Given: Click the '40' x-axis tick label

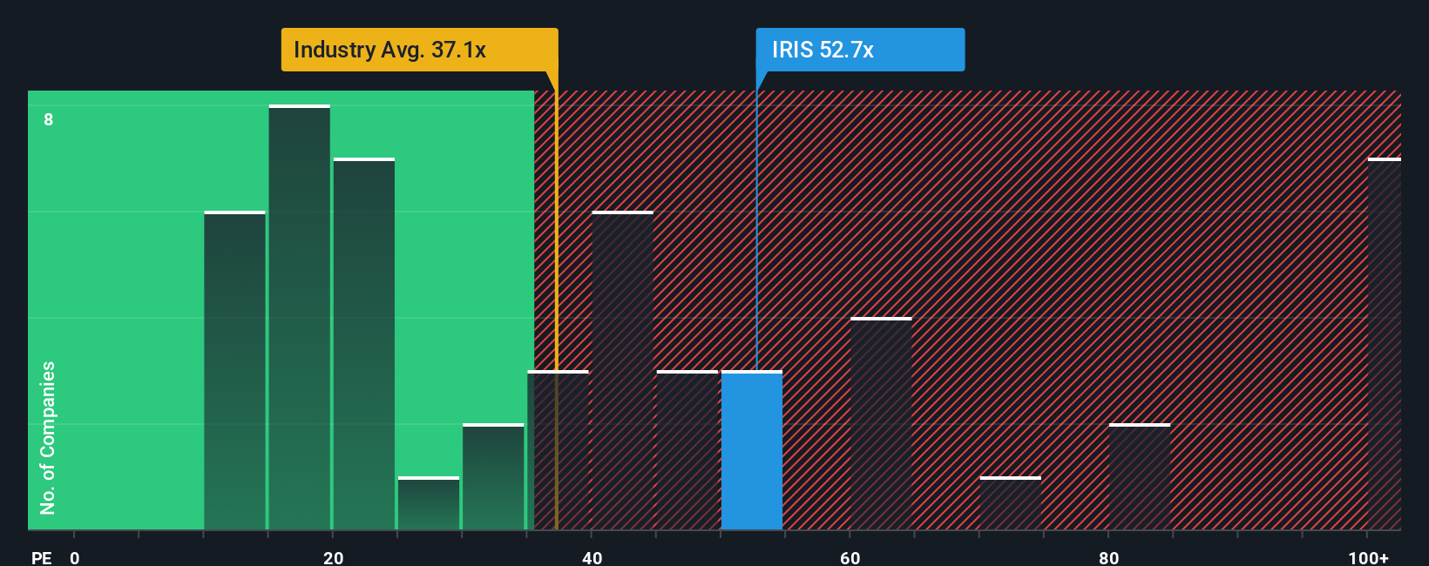Looking at the screenshot, I should (592, 558).
